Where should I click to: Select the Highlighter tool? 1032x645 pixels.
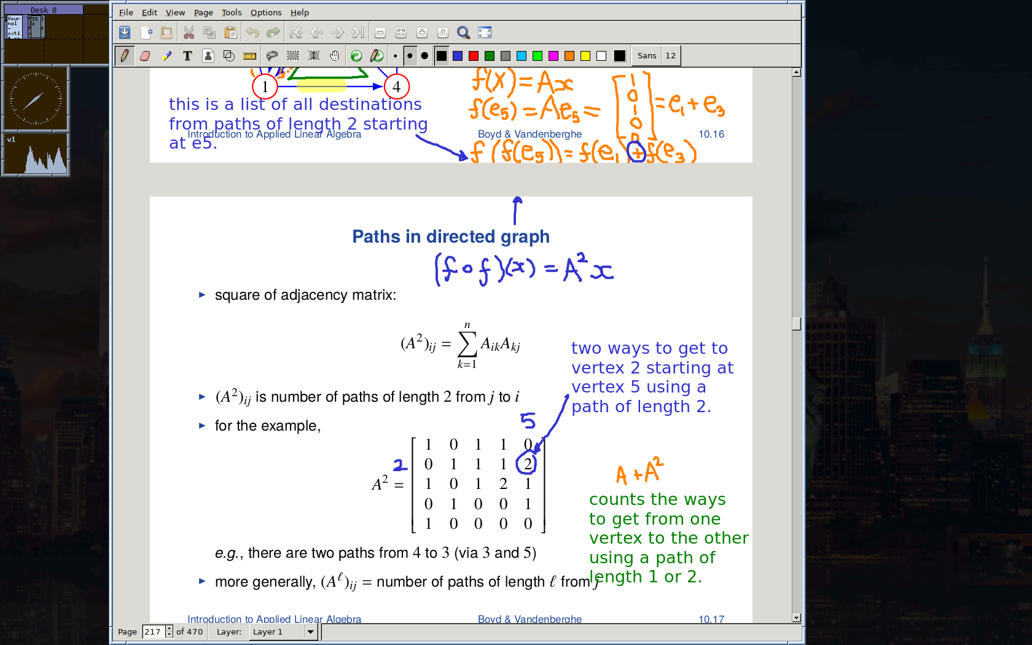coord(166,55)
